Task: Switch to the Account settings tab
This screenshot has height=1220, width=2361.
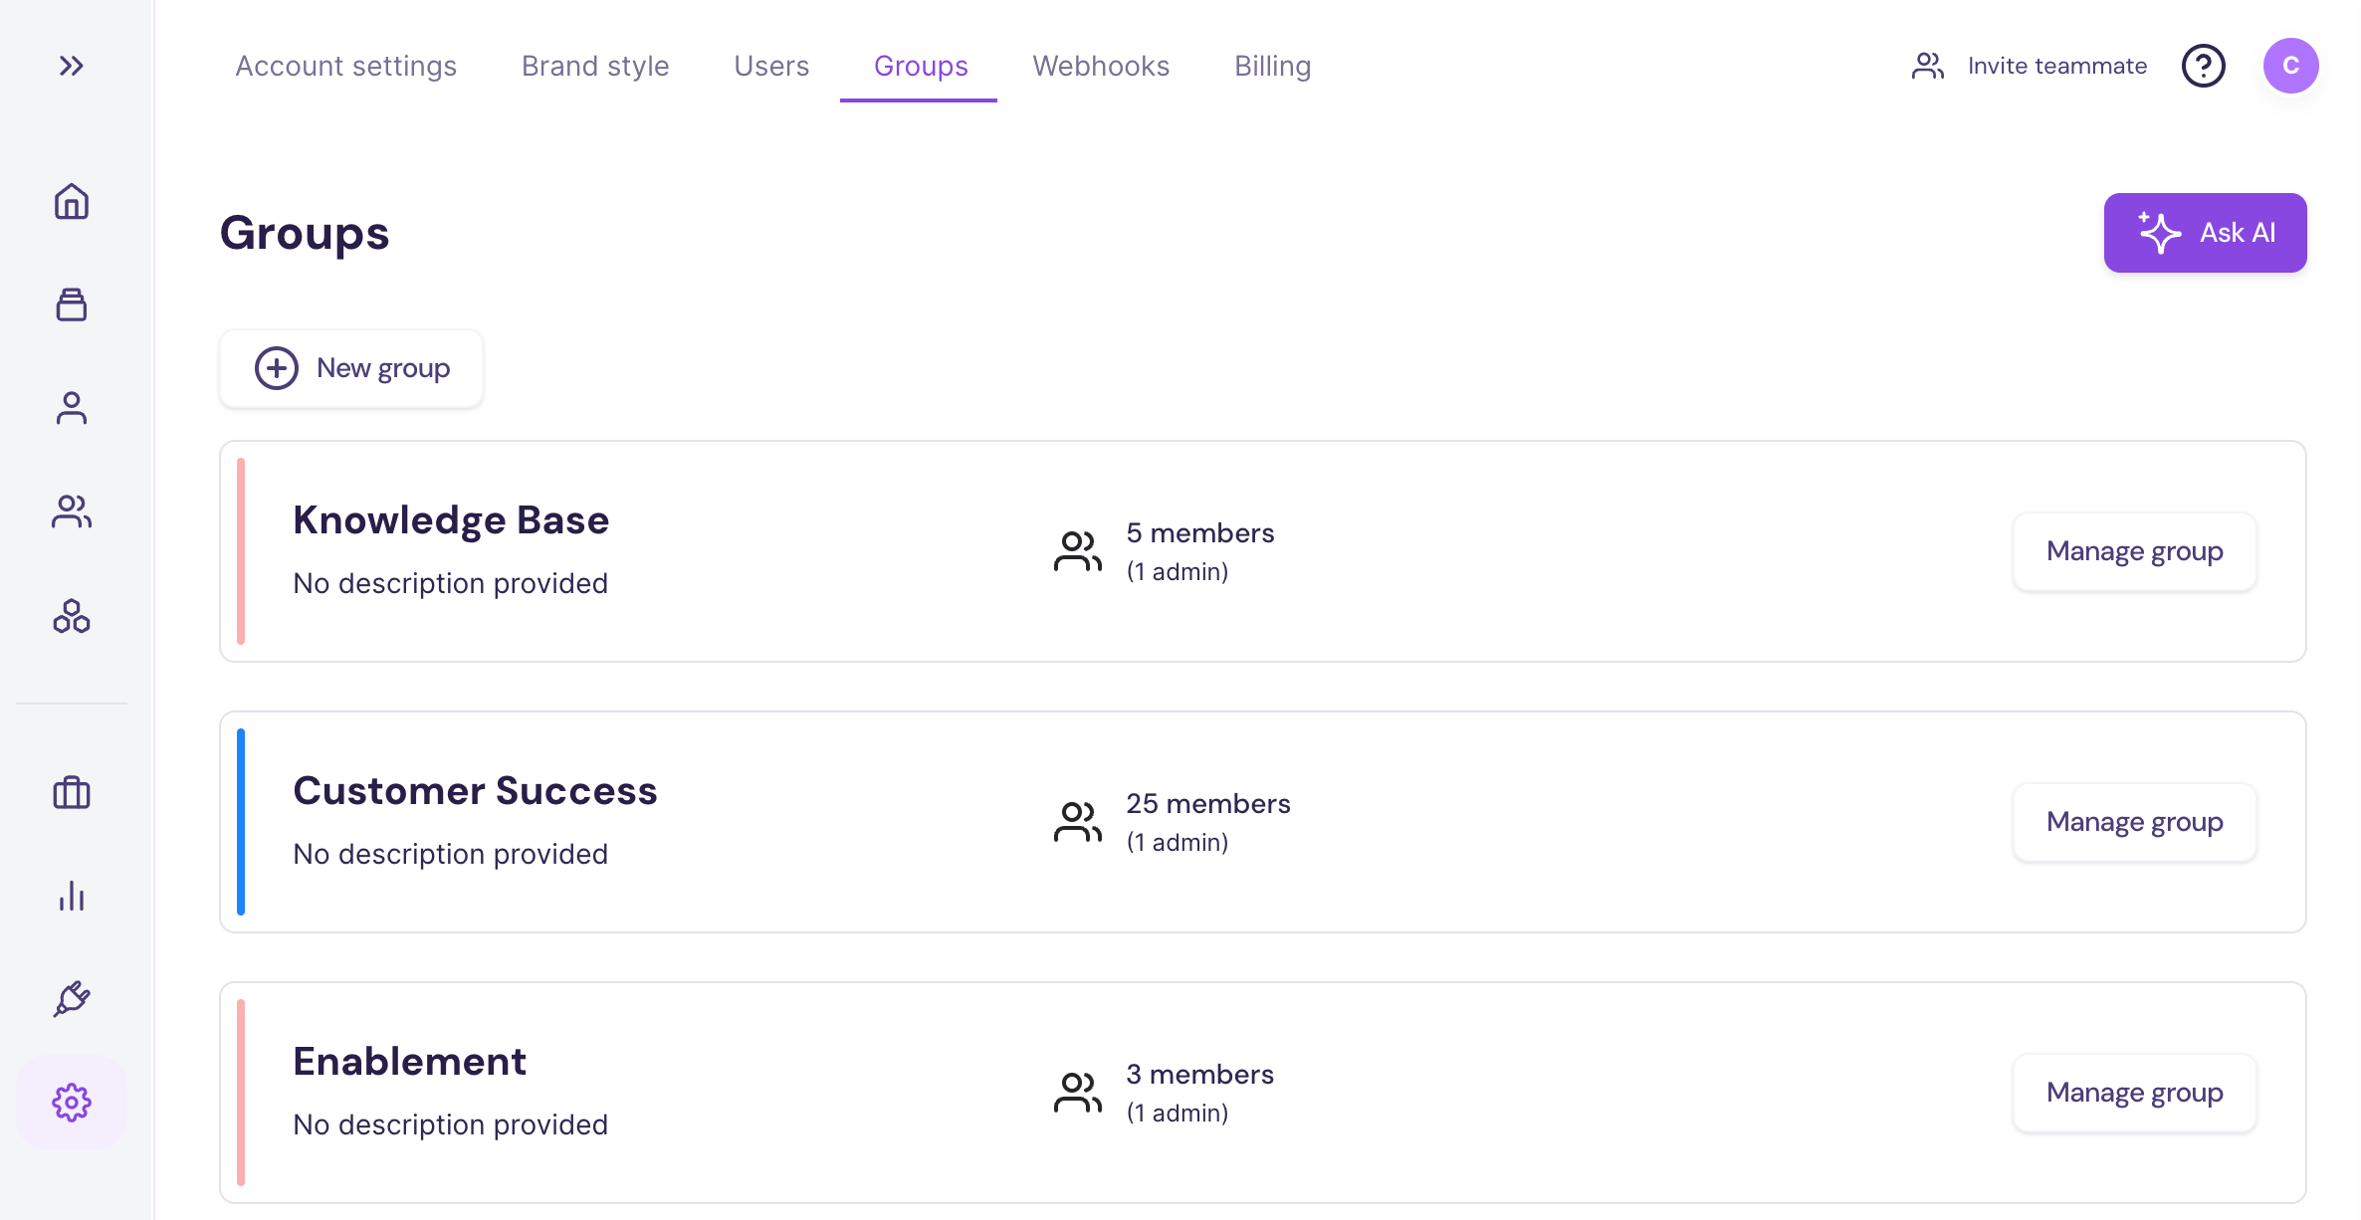Action: click(345, 66)
